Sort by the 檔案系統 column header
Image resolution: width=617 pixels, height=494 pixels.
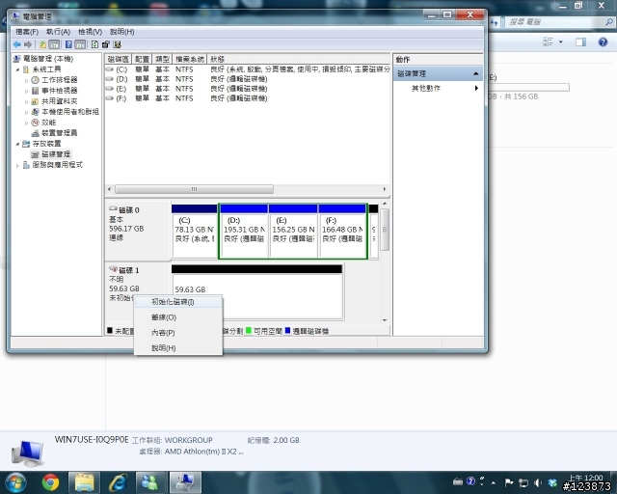(190, 59)
